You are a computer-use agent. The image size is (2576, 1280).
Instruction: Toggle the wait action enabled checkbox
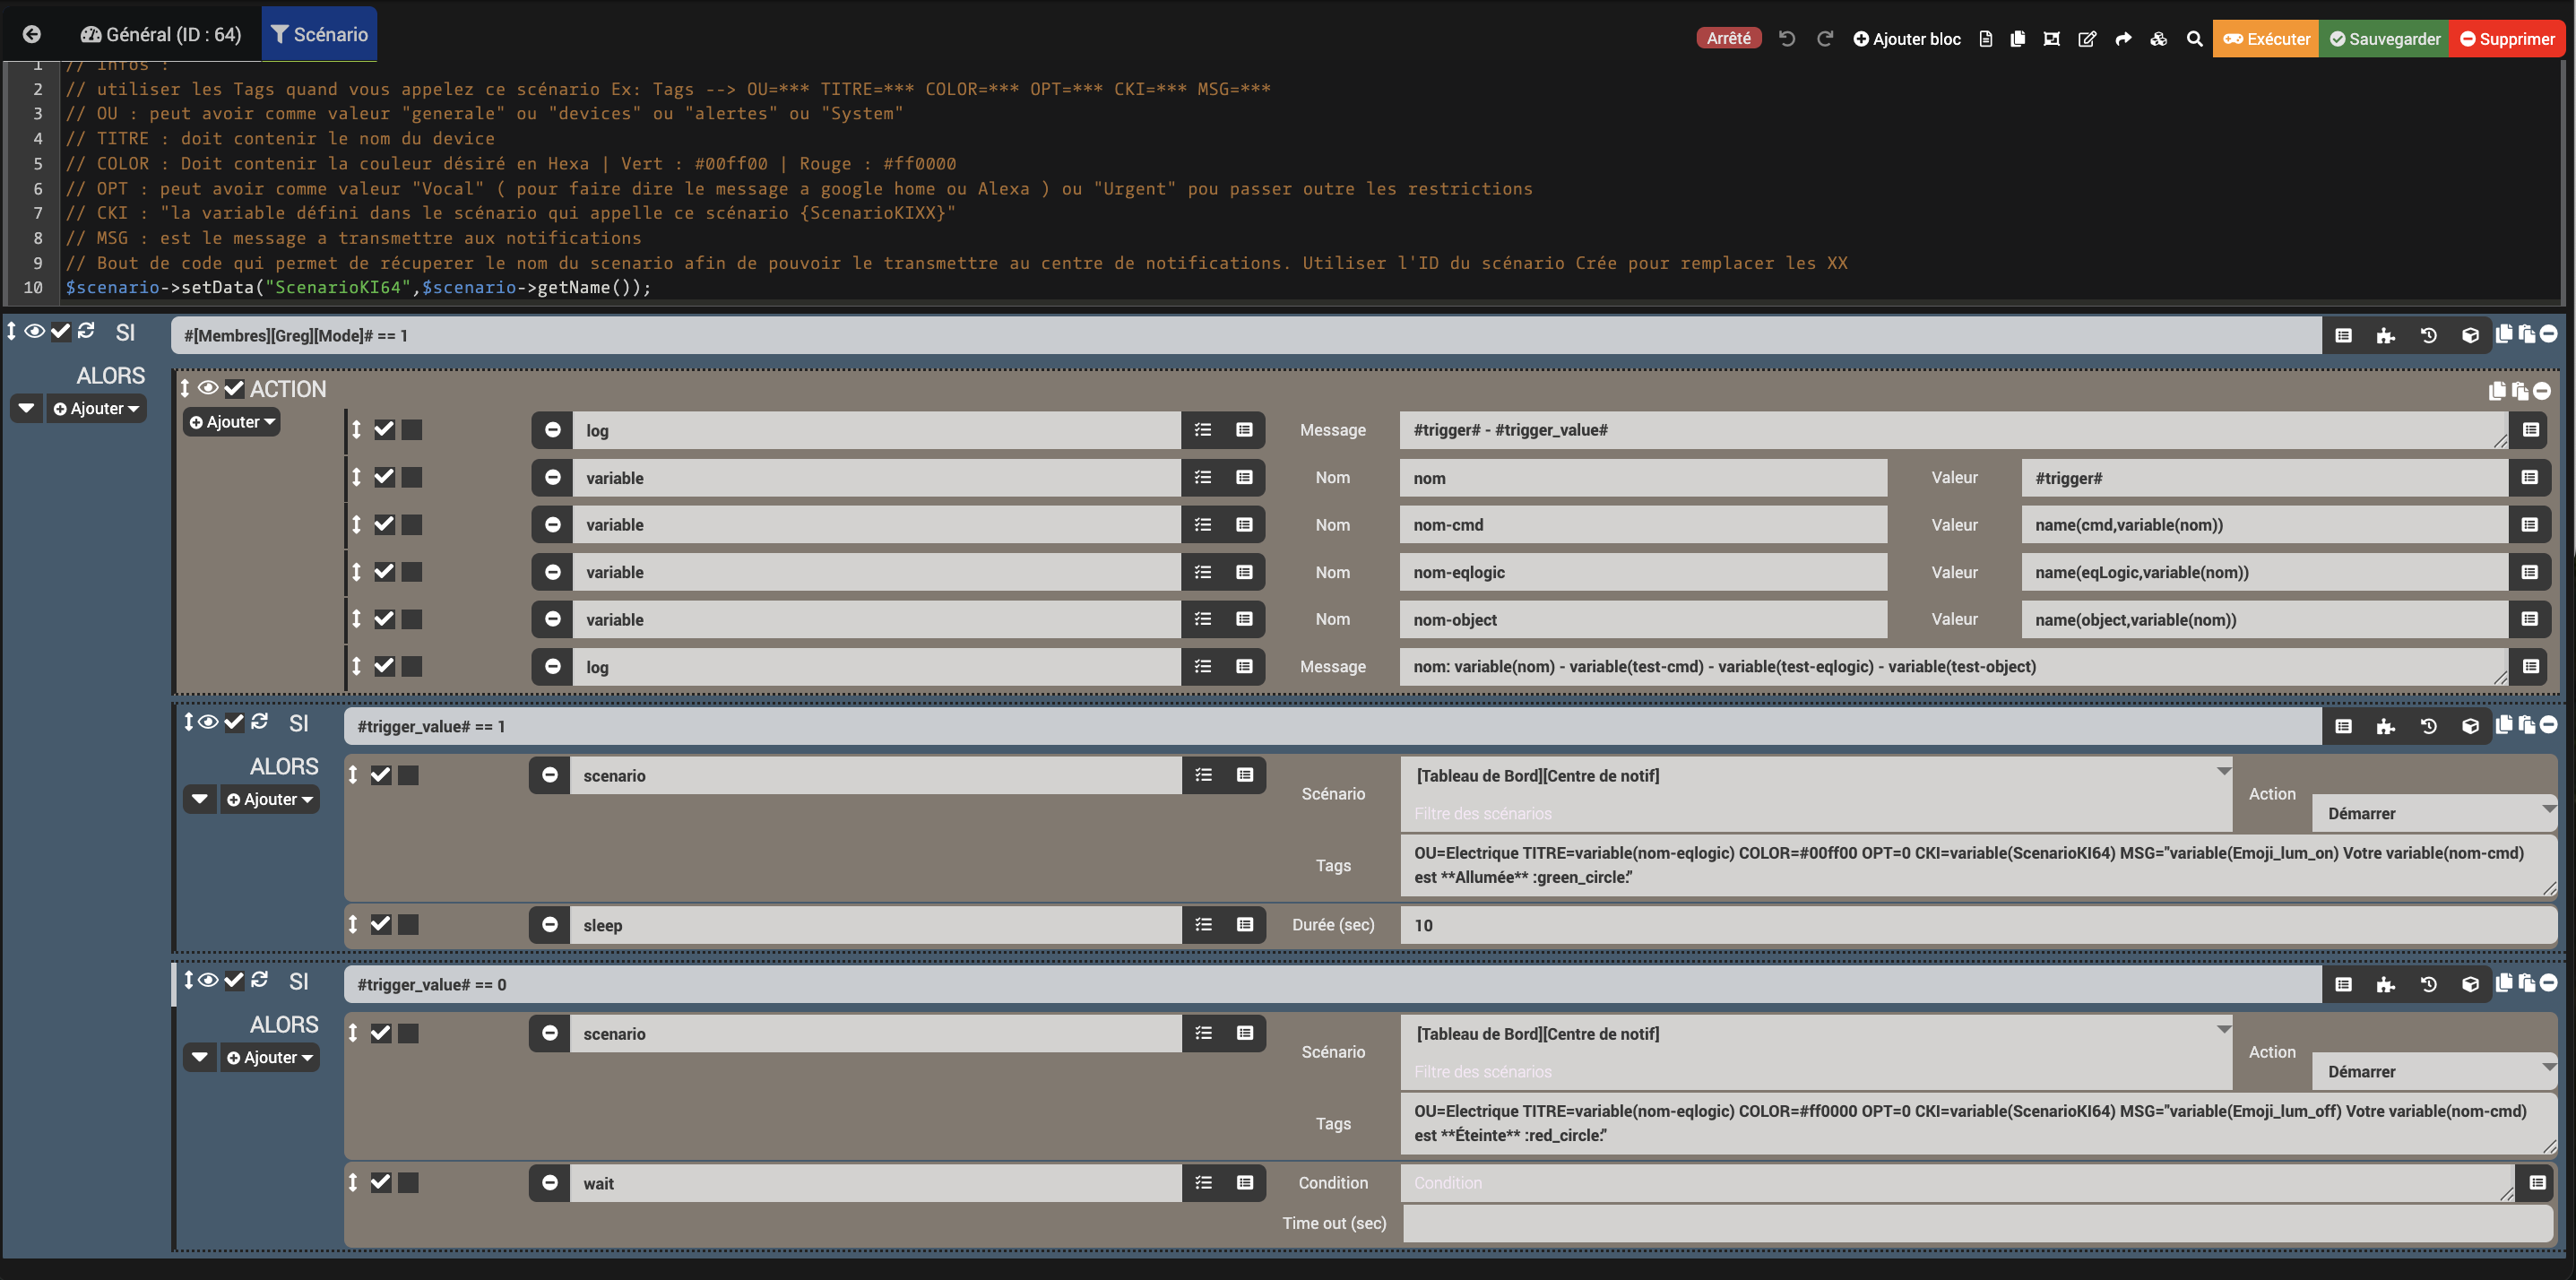coord(381,1183)
